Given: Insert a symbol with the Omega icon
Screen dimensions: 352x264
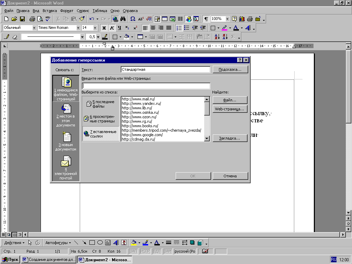Looking at the screenshot, I should click(x=133, y=19).
